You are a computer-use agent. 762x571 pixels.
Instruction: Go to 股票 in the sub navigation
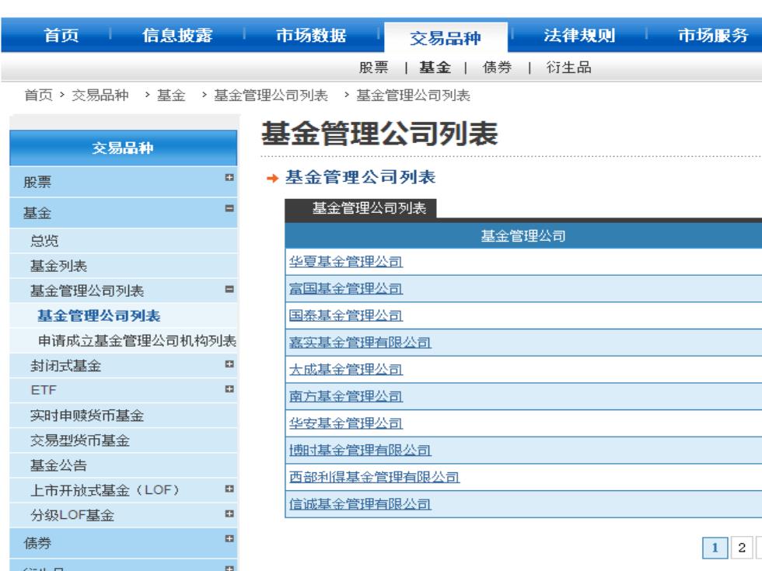[374, 68]
